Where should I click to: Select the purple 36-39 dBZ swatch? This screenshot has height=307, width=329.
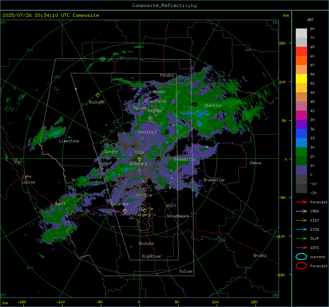301,124
